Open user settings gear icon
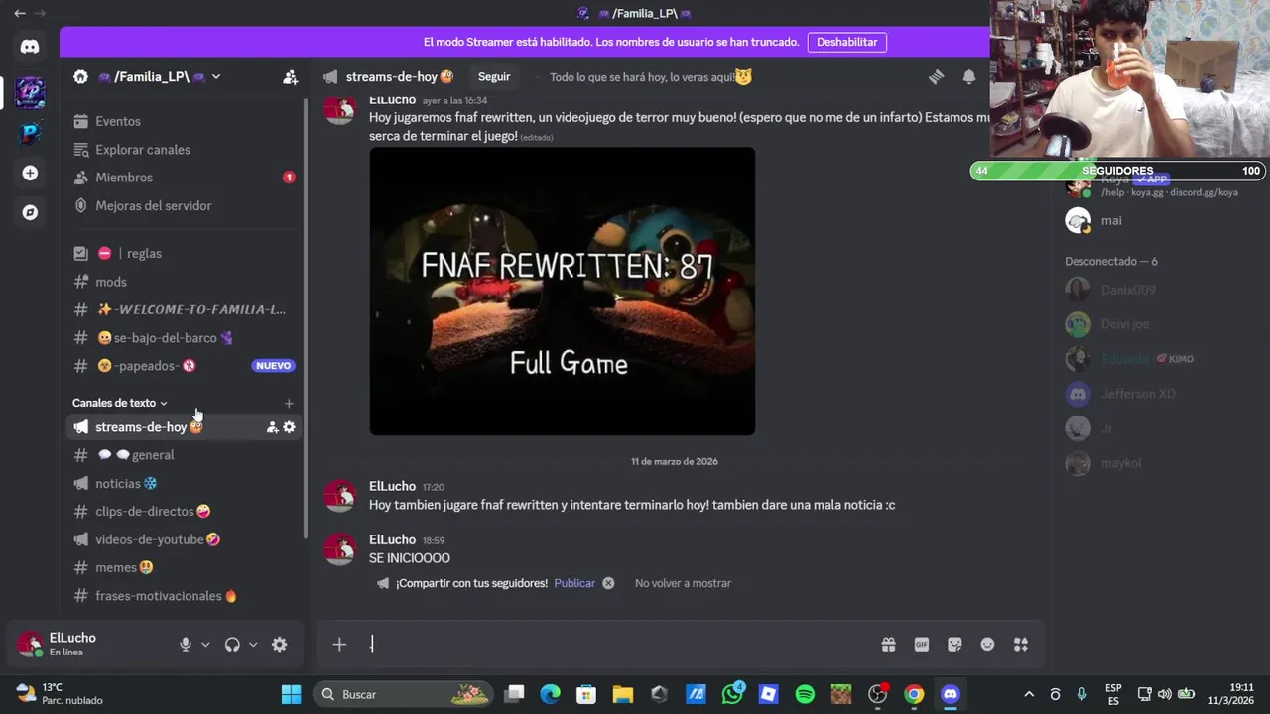1270x714 pixels. (280, 645)
